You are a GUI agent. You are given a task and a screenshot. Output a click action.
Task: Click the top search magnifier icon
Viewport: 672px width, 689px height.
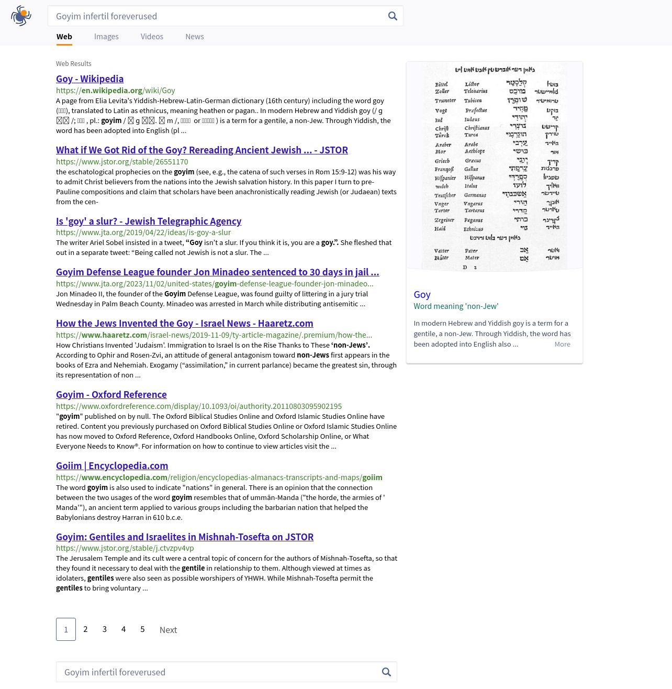[x=393, y=16]
